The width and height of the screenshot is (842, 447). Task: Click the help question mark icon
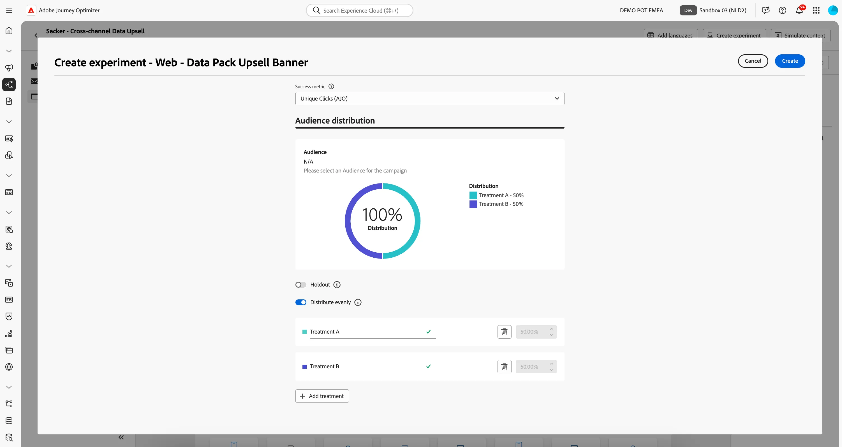783,10
